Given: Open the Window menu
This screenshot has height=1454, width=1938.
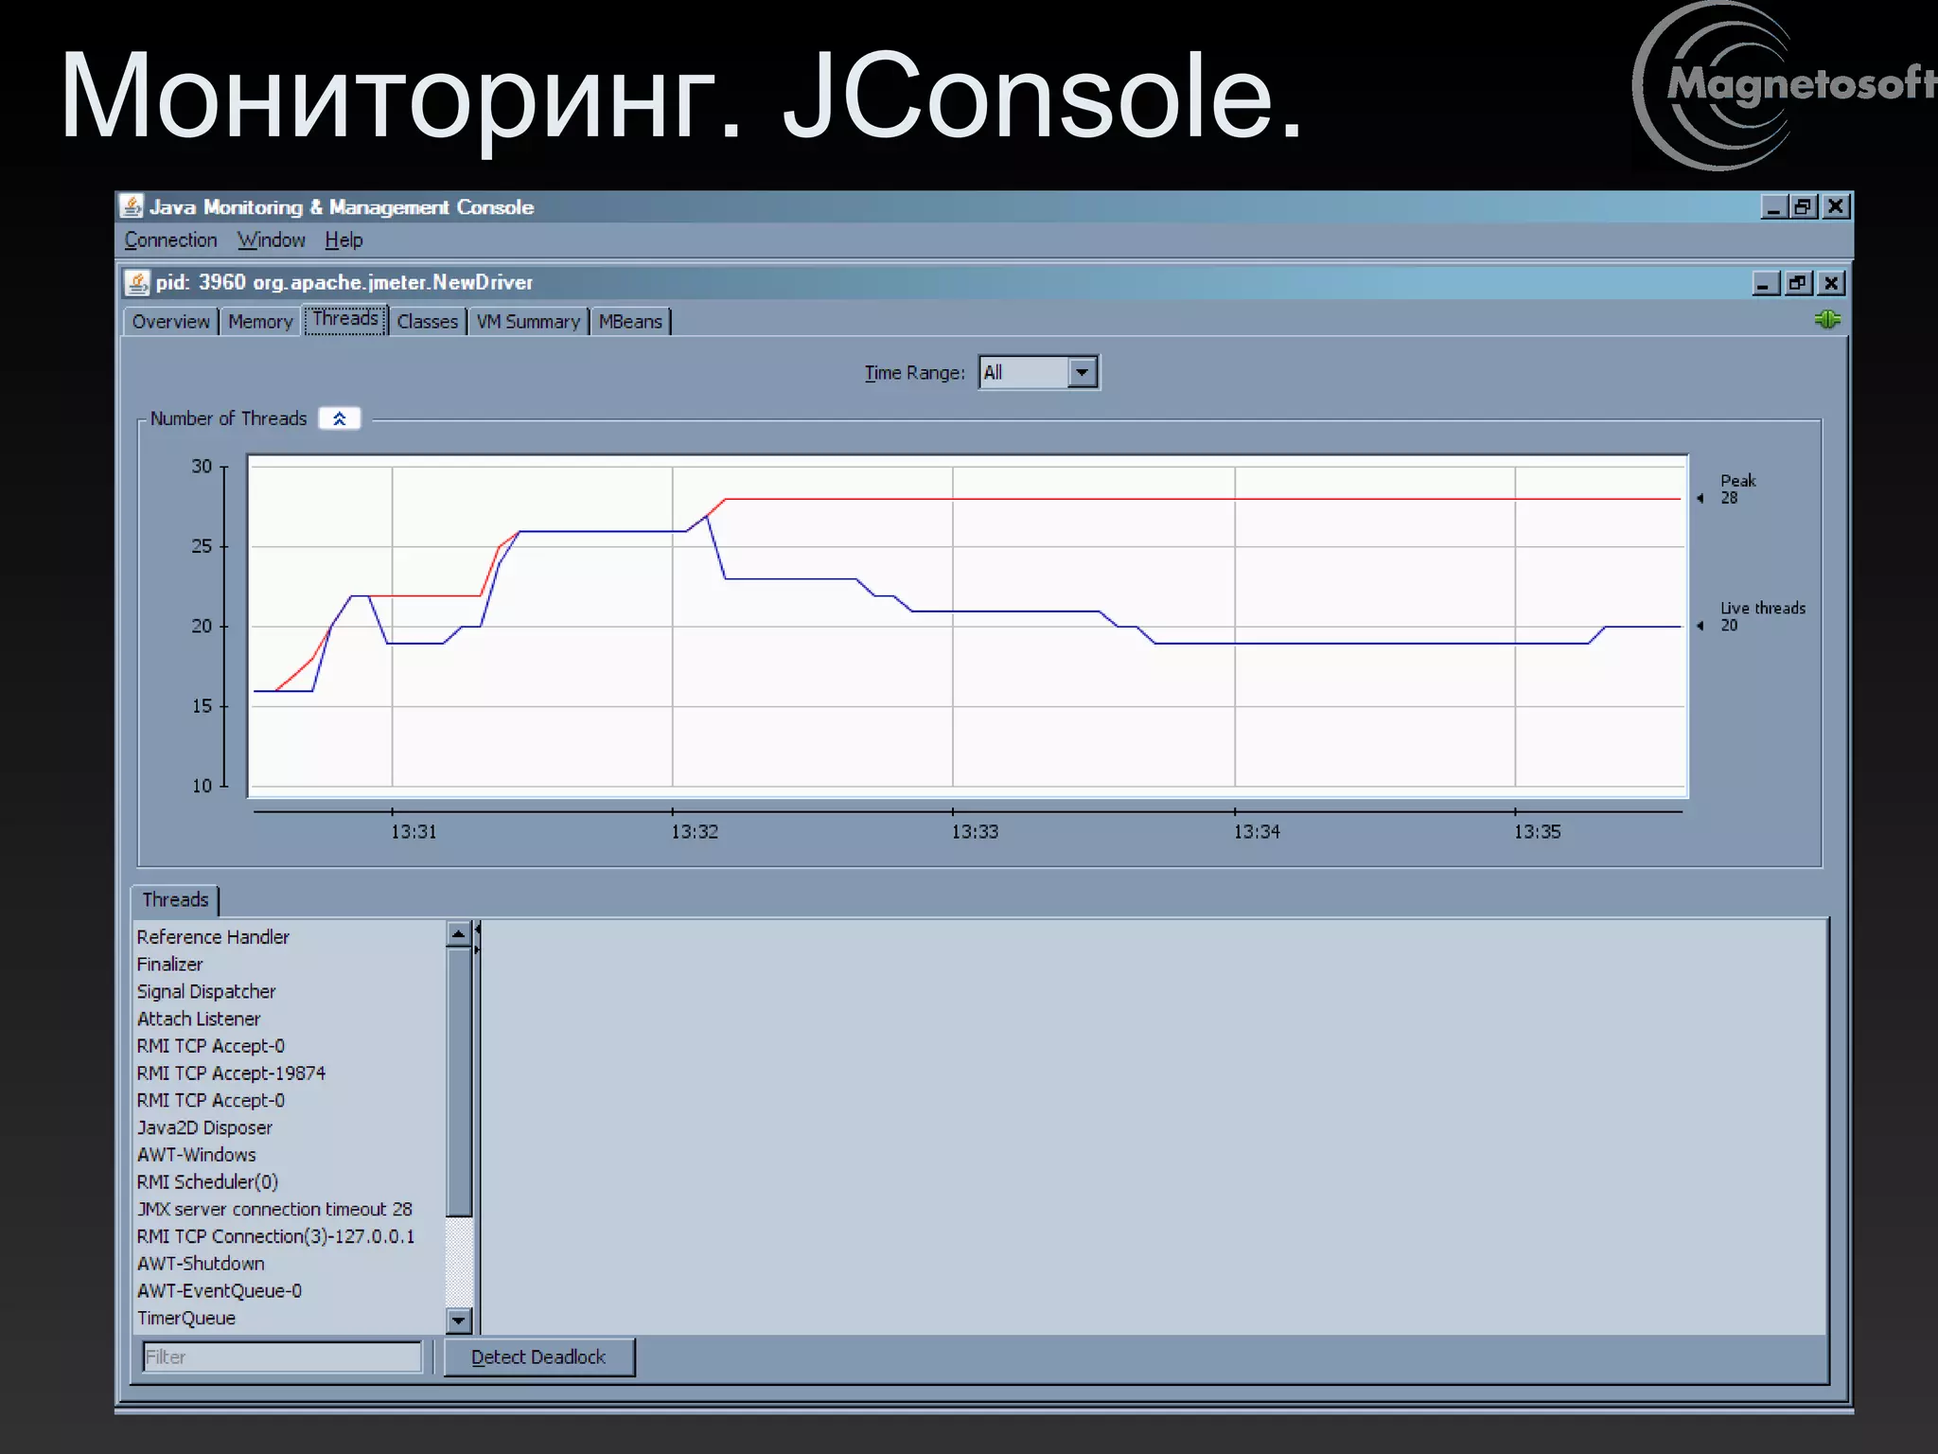Looking at the screenshot, I should coord(271,240).
